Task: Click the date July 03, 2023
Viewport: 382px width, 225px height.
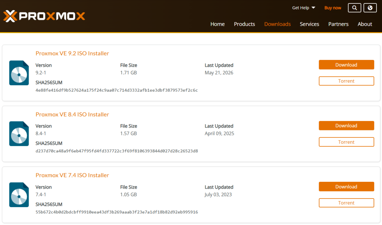Action: tap(218, 194)
